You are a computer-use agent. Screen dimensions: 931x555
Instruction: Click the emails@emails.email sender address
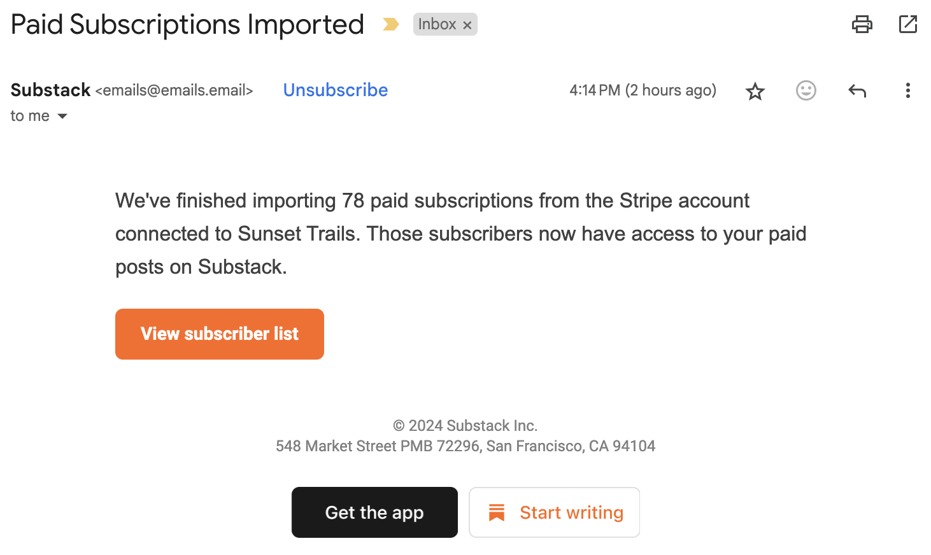tap(174, 90)
